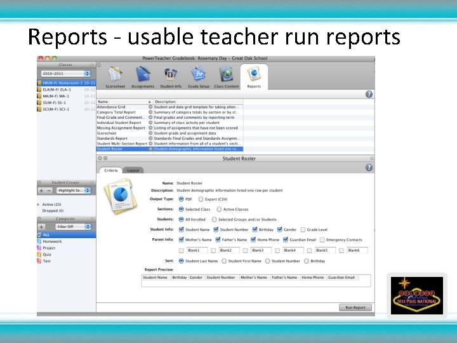Viewport: 457px width, 343px height.
Task: Open the Highlight Se... dropdown
Action: (x=74, y=191)
